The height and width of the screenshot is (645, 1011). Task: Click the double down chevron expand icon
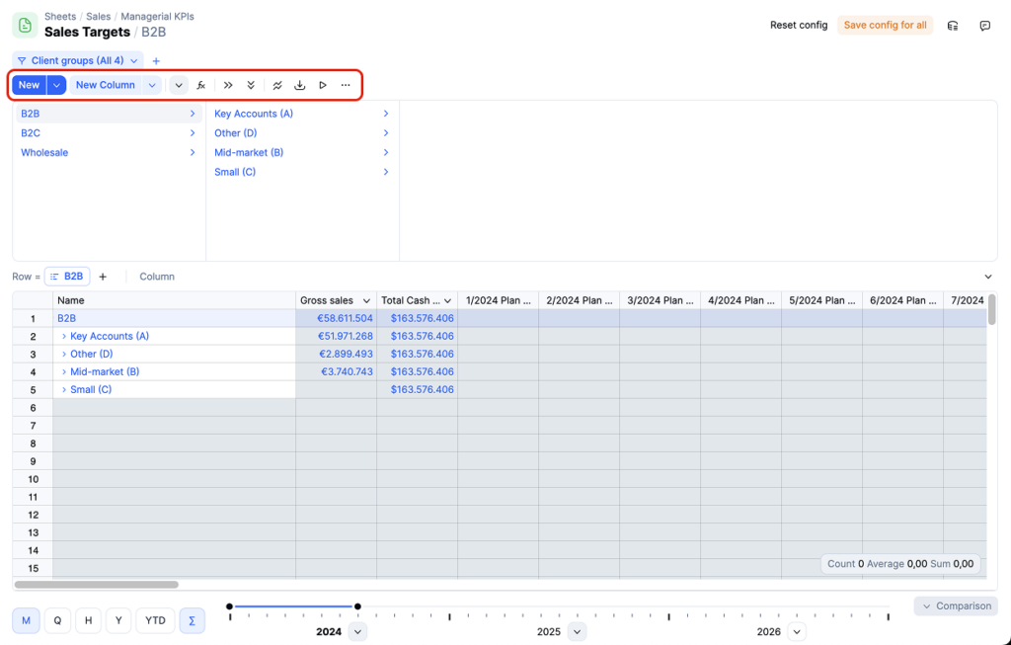click(251, 85)
